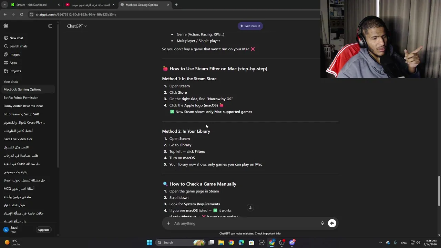Click the taskbar Search box
Image resolution: width=441 pixels, height=248 pixels.
(x=181, y=242)
